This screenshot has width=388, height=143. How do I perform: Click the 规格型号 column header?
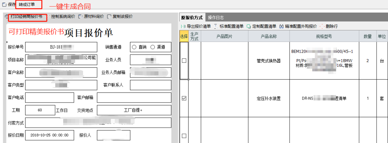tap(324, 36)
